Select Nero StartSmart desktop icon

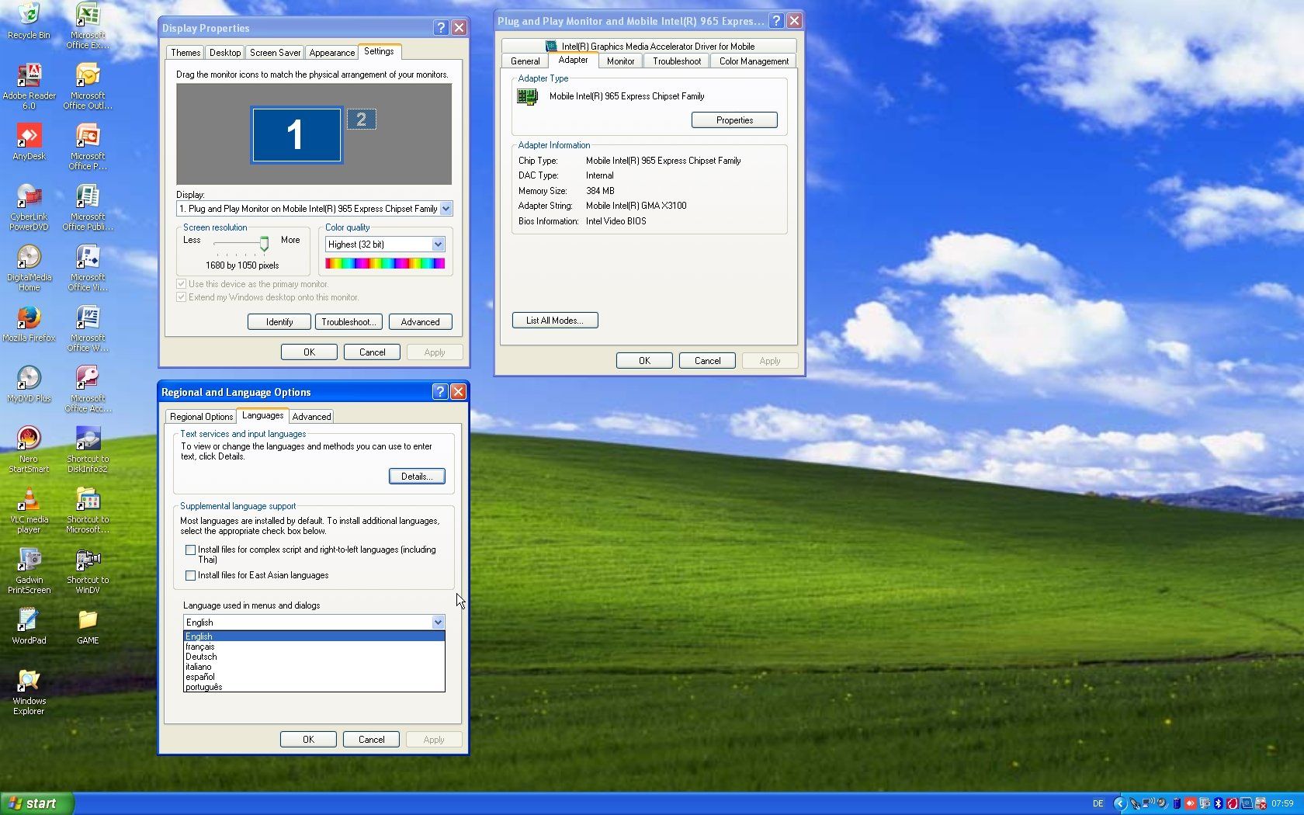(29, 449)
